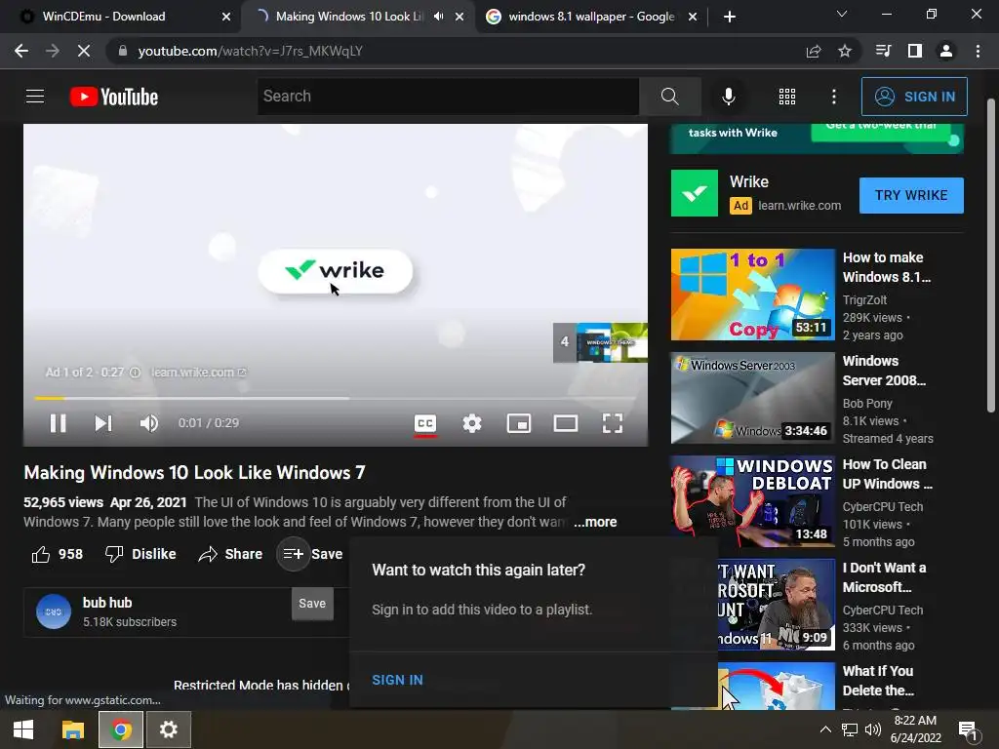Open Chrome profile icon

(946, 51)
